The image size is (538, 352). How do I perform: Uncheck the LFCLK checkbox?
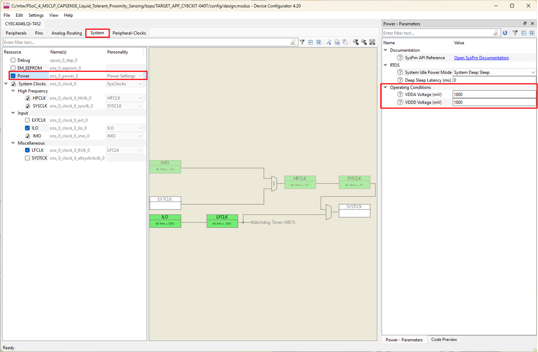click(x=27, y=150)
